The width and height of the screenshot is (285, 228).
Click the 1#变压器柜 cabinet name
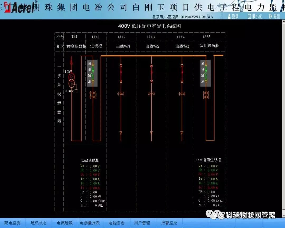(76, 46)
